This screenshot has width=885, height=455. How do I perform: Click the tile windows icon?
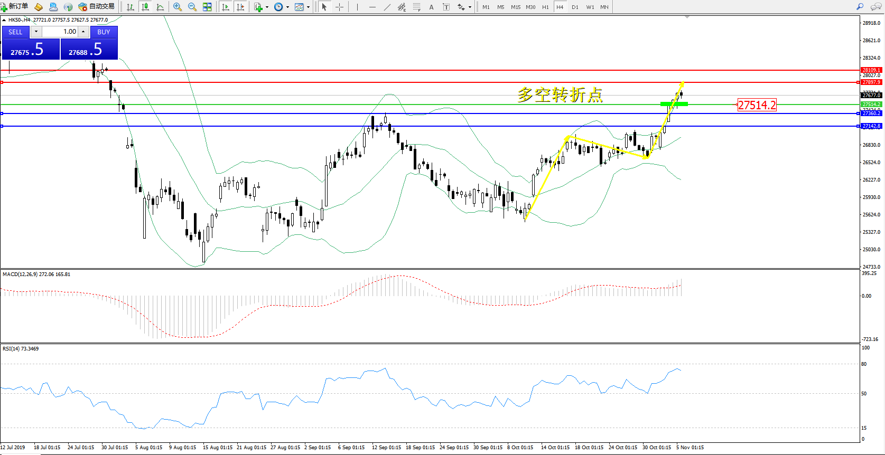[207, 7]
